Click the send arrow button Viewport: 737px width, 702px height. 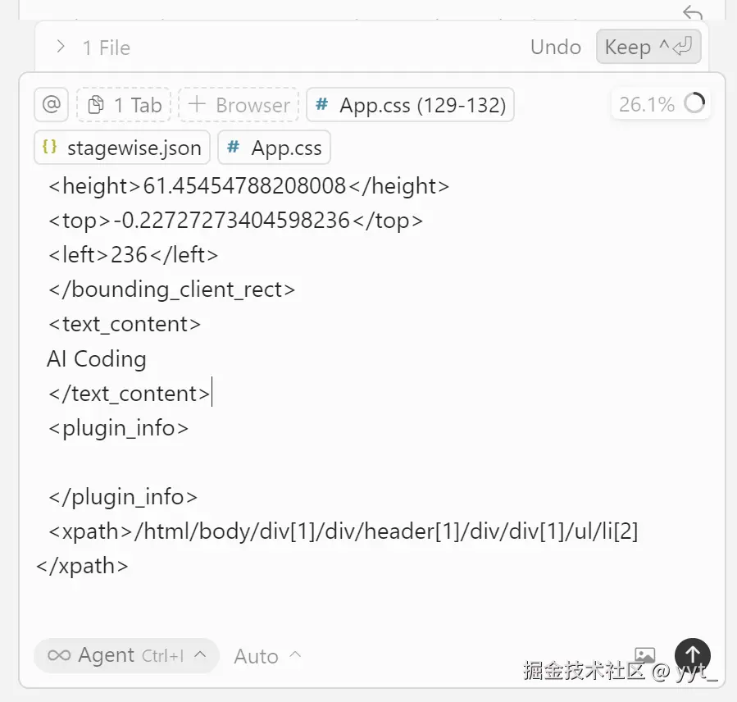(692, 654)
